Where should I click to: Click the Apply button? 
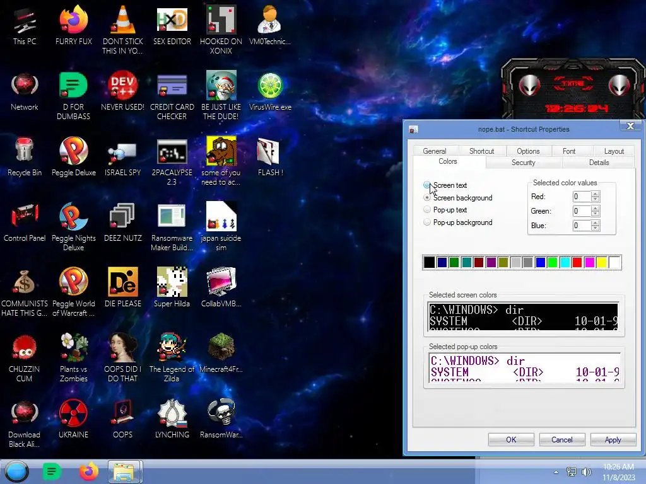point(613,439)
